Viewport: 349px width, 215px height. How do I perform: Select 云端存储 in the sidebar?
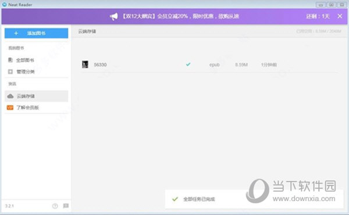[36, 96]
